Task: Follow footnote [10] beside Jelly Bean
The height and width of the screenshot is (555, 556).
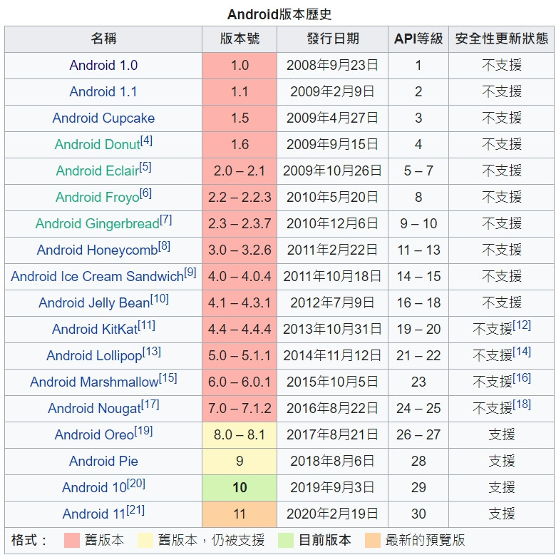Action: pyautogui.click(x=160, y=299)
